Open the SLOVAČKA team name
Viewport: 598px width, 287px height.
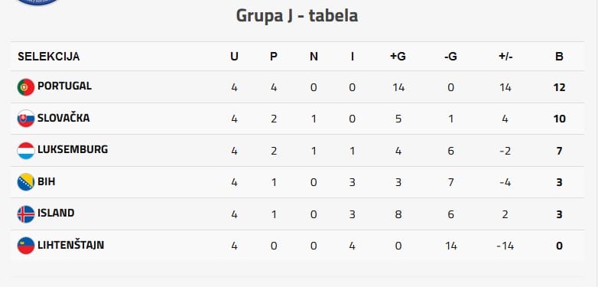pos(63,118)
